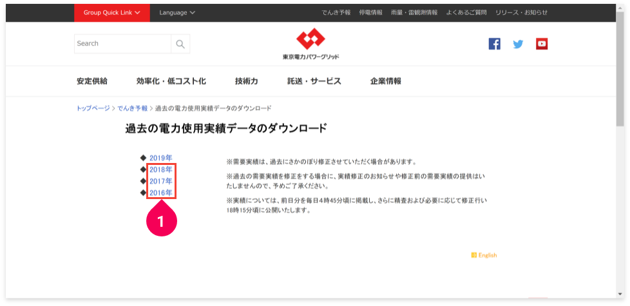Click the scrollbar up arrow
Screen dimensions: 630x306
point(620,8)
